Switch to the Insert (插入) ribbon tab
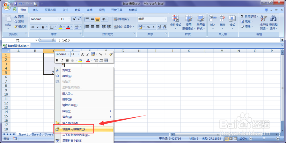 tap(35, 10)
